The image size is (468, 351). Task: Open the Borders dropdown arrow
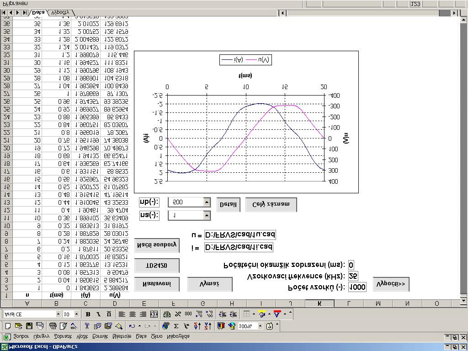click(254, 314)
